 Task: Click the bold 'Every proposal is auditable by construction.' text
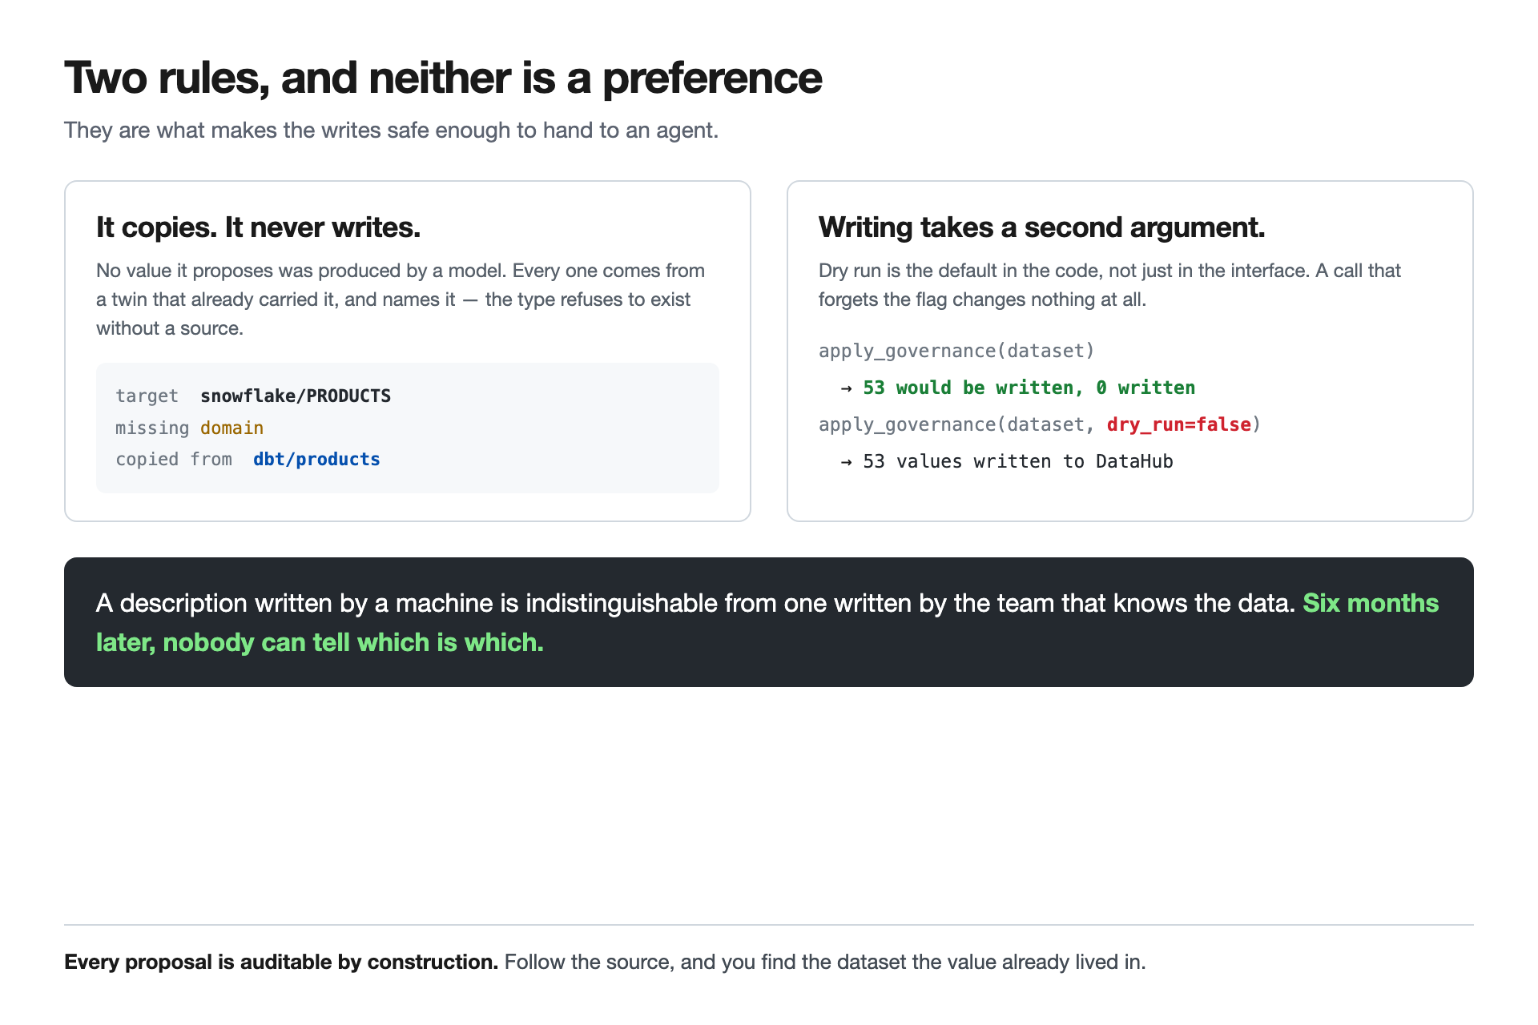coord(281,962)
